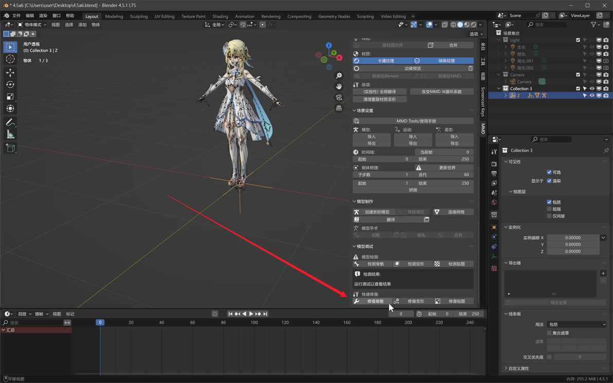Screen dimensions: 613x383
Task: Click the 更新世界 button
Action: 444,168
